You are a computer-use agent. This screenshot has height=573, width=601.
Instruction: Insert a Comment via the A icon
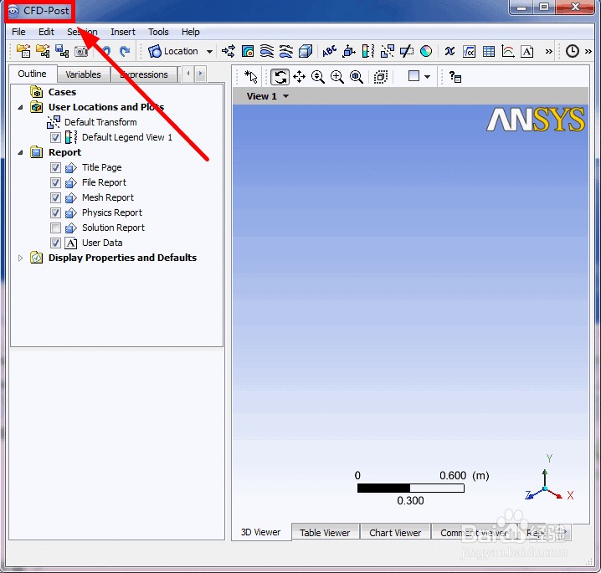click(x=527, y=51)
